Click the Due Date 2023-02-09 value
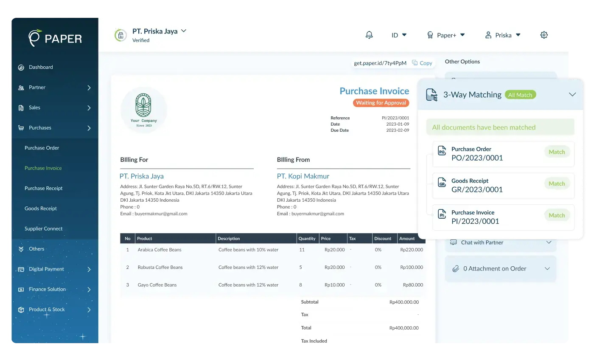Viewport: 594px width, 361px height. coord(398,130)
